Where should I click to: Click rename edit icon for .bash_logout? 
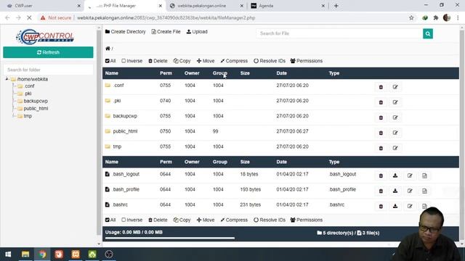[x=410, y=175]
